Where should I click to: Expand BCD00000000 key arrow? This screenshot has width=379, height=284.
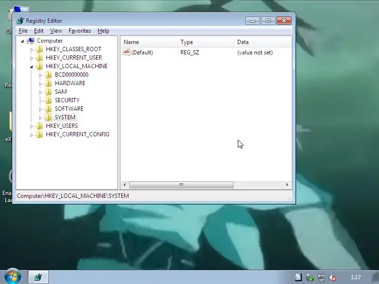(40, 75)
